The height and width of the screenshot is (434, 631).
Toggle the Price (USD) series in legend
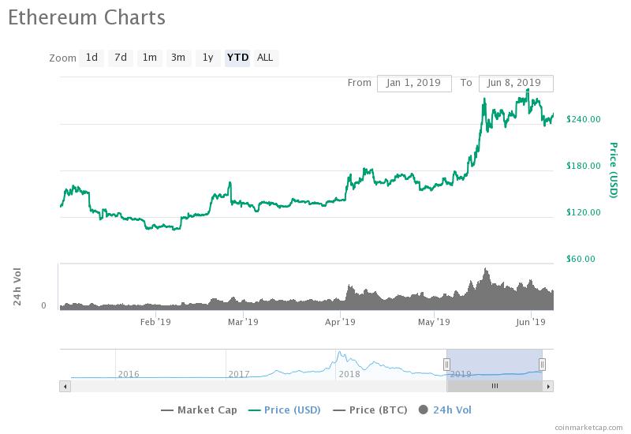point(287,410)
